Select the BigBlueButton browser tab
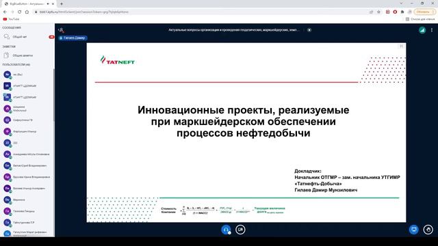 coord(29,4)
